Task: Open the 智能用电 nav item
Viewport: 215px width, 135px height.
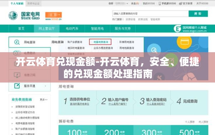Action: 97,29
